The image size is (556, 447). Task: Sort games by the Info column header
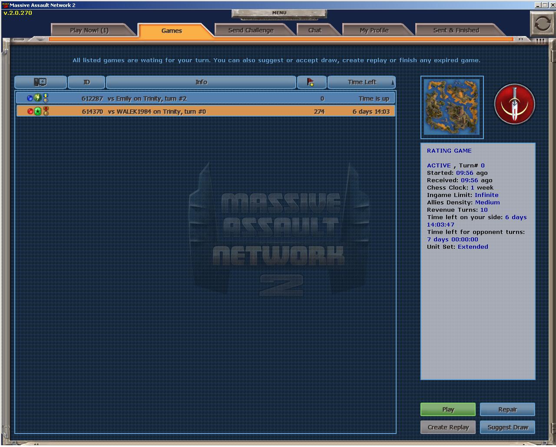point(201,82)
